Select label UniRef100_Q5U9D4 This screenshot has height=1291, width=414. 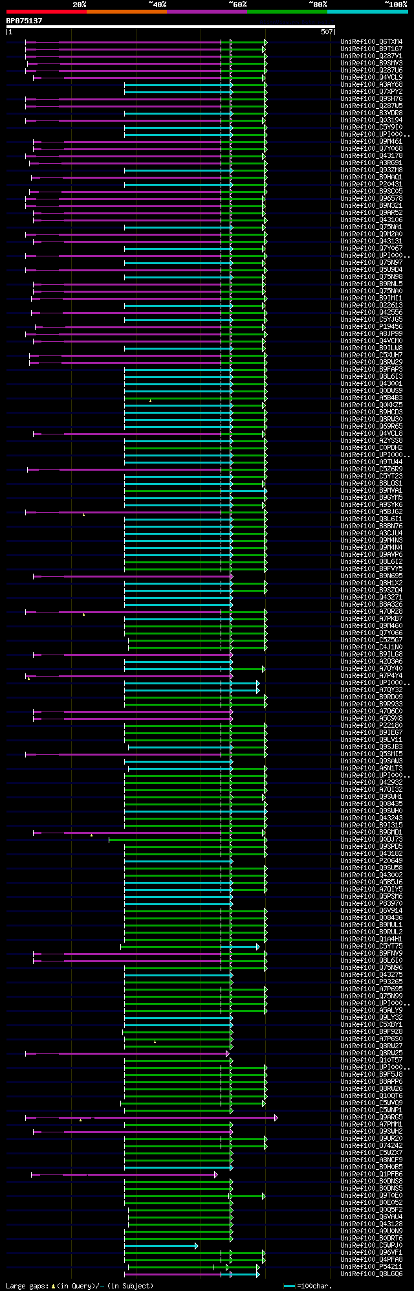(371, 270)
